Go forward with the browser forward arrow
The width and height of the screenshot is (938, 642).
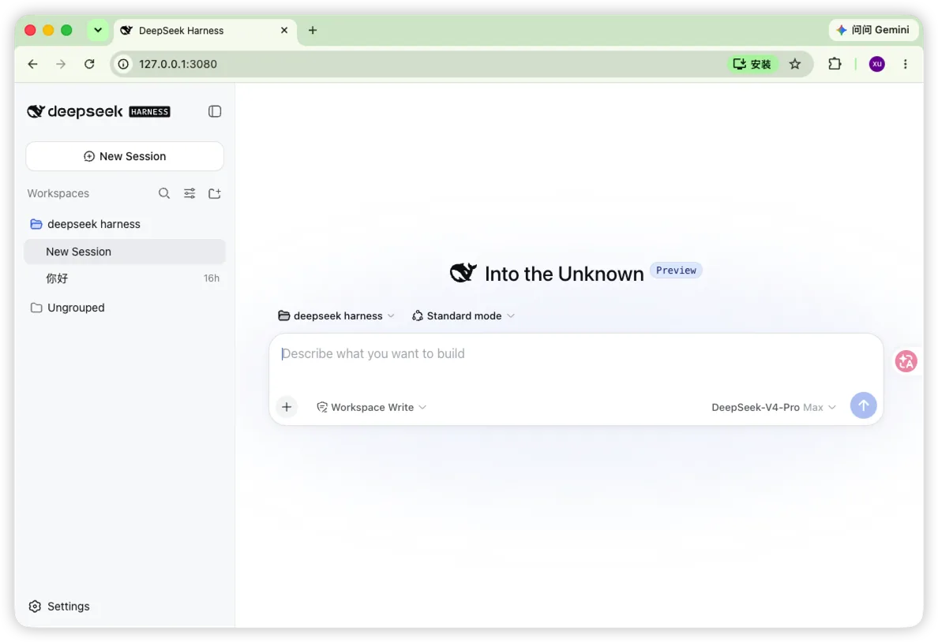click(61, 64)
